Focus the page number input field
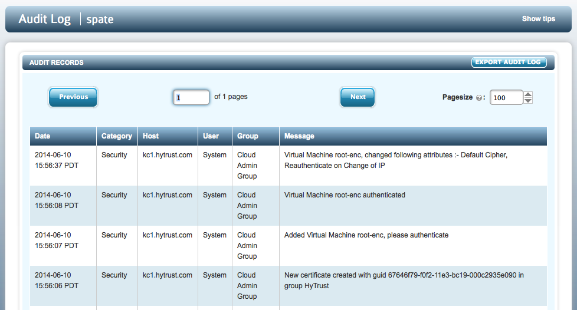The image size is (577, 310). coord(191,97)
